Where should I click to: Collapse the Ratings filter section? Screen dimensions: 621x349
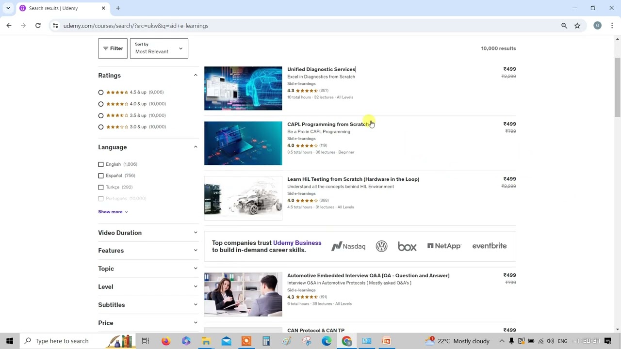(196, 75)
